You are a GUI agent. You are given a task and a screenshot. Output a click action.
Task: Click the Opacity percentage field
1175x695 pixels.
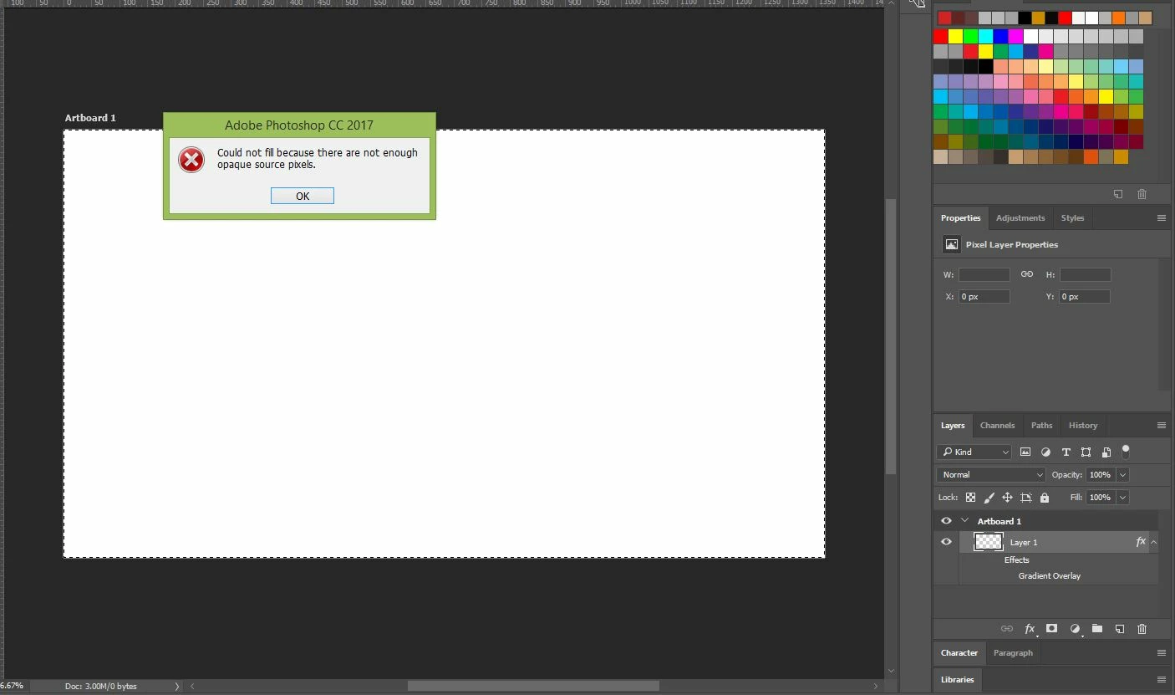tap(1101, 475)
